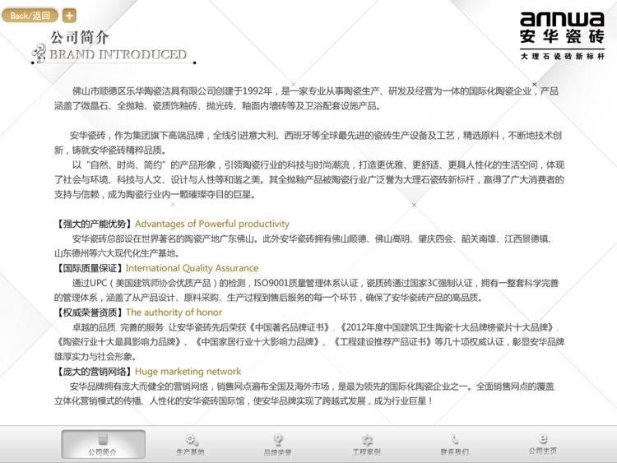Image resolution: width=617 pixels, height=463 pixels.
Task: Click the line starting 山东德州等六大现代化生产基地
Action: tap(118, 253)
